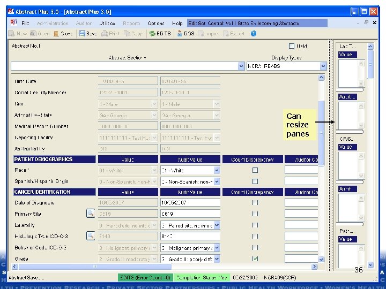Open Race 1 audit value dropdown
Viewport: 386px width, 289px height.
pyautogui.click(x=217, y=170)
